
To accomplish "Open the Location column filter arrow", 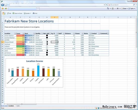I will point(15,33).
